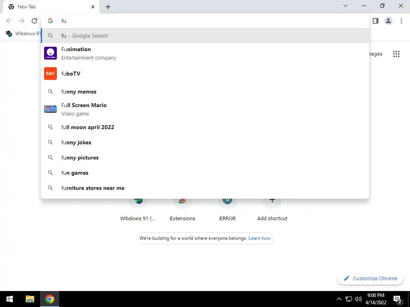This screenshot has height=307, width=410.
Task: Open the notification center icon
Action: click(398, 299)
